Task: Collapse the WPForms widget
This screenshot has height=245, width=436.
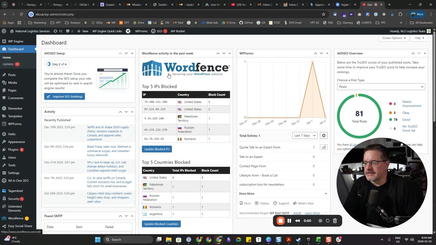Action: coord(327,53)
